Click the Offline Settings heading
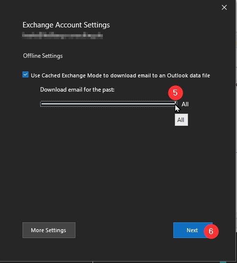This screenshot has height=263, width=237. [x=43, y=56]
